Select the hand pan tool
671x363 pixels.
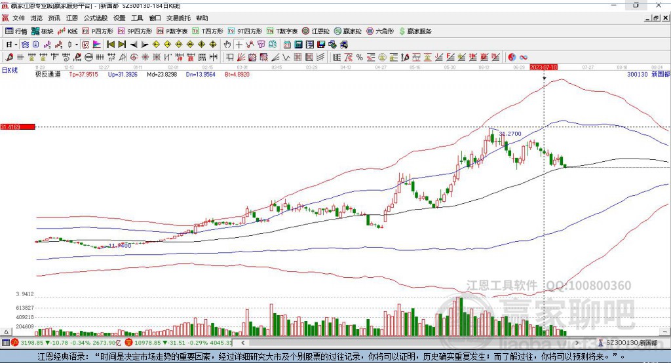tap(227, 45)
